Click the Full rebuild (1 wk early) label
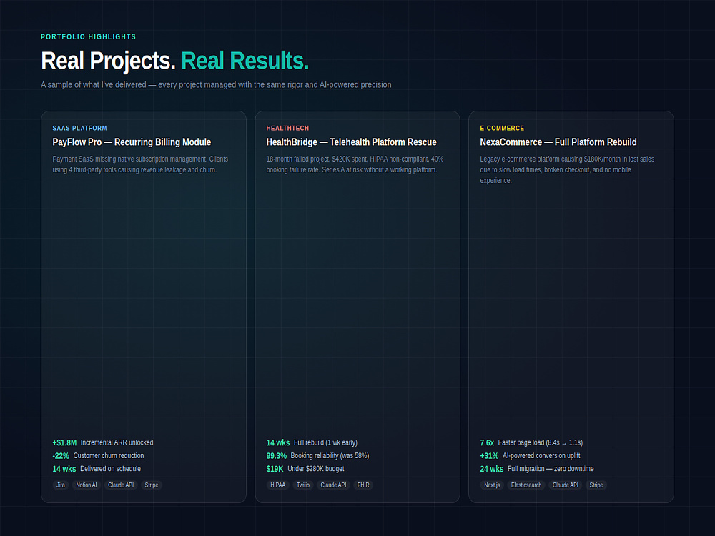The width and height of the screenshot is (715, 536). pyautogui.click(x=325, y=442)
